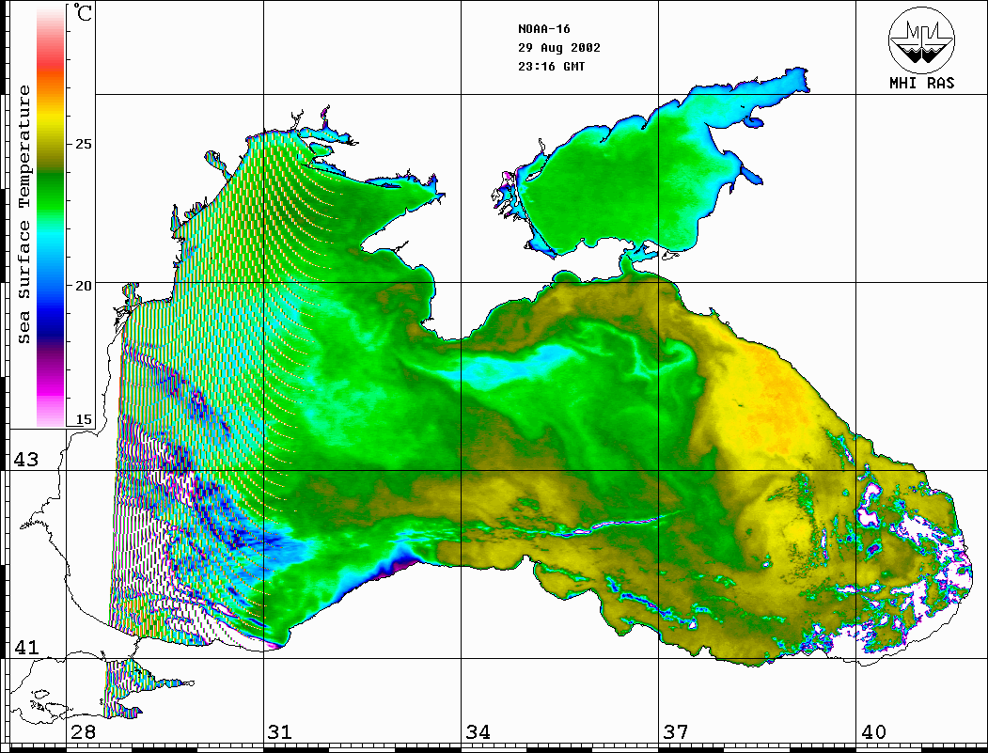The image size is (988, 753).
Task: Click longitude label 34
Action: coord(478,732)
